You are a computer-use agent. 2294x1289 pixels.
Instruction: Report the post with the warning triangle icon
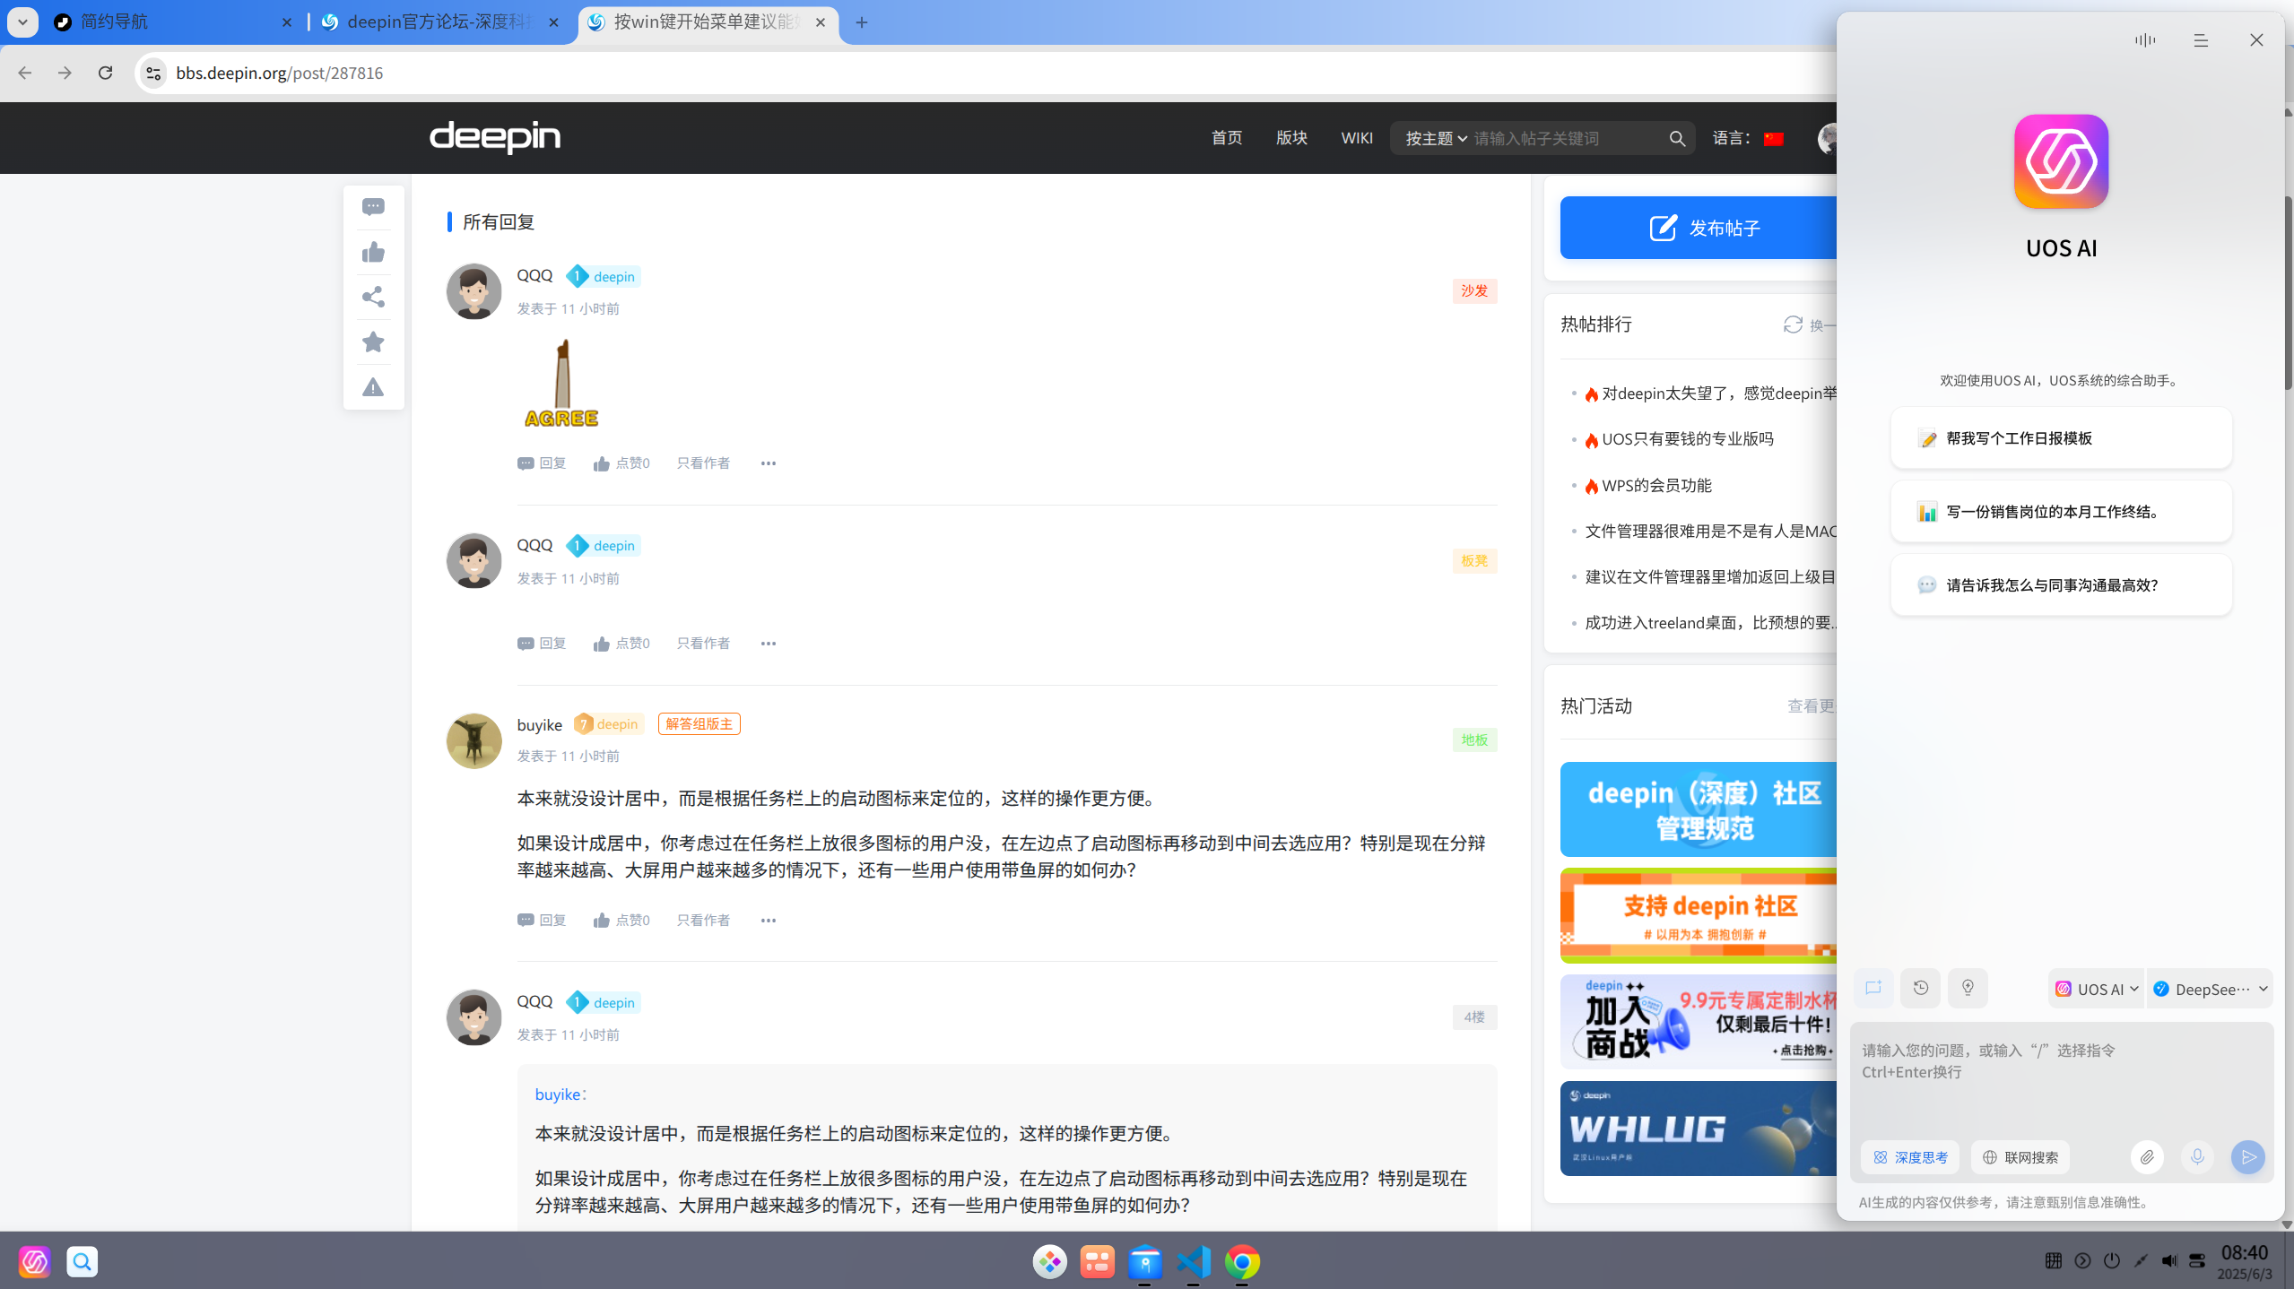click(x=373, y=387)
